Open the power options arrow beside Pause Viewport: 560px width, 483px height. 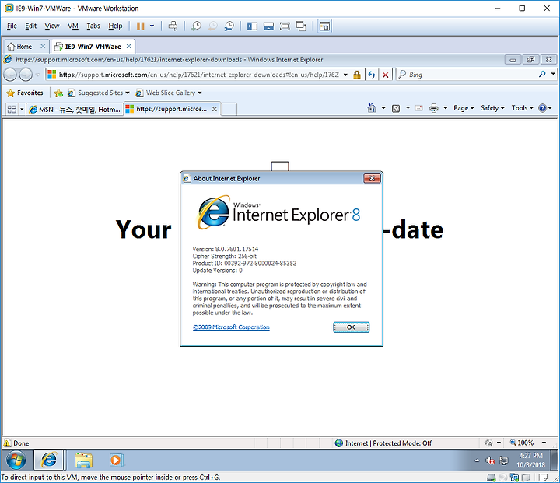tap(152, 26)
